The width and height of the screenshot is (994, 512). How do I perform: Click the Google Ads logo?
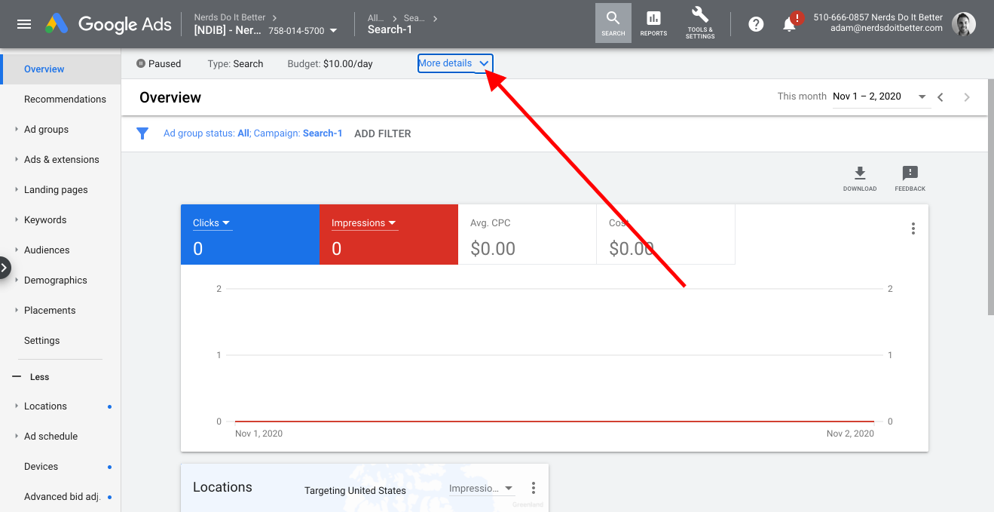(x=109, y=24)
